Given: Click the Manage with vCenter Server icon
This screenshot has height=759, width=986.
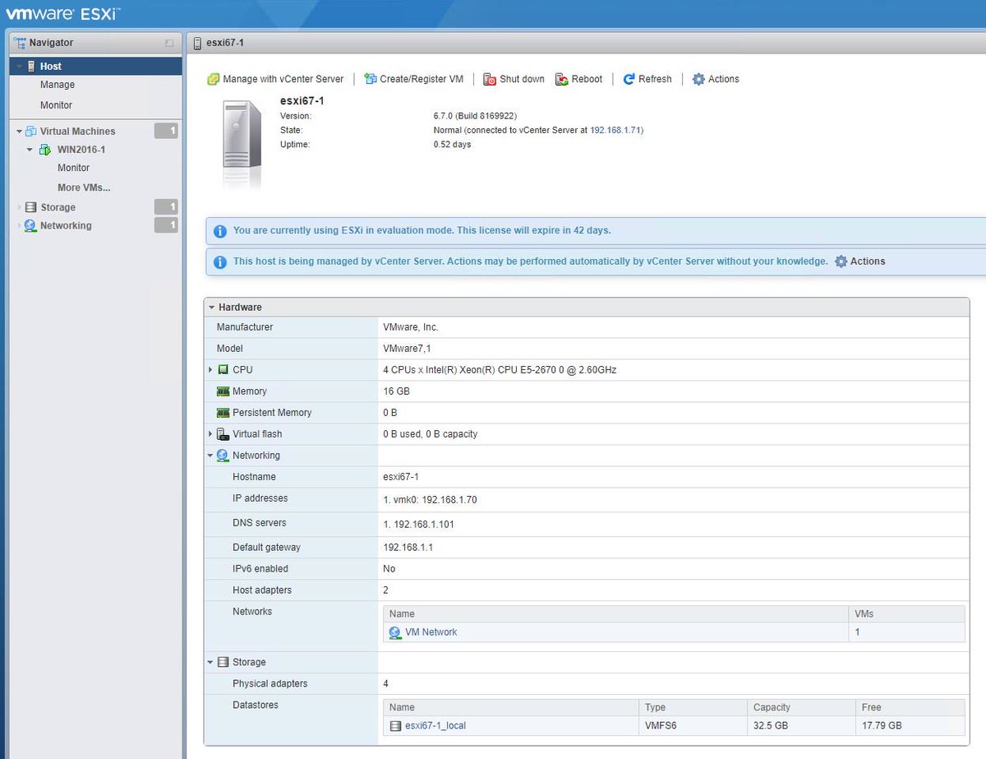Looking at the screenshot, I should pos(215,79).
